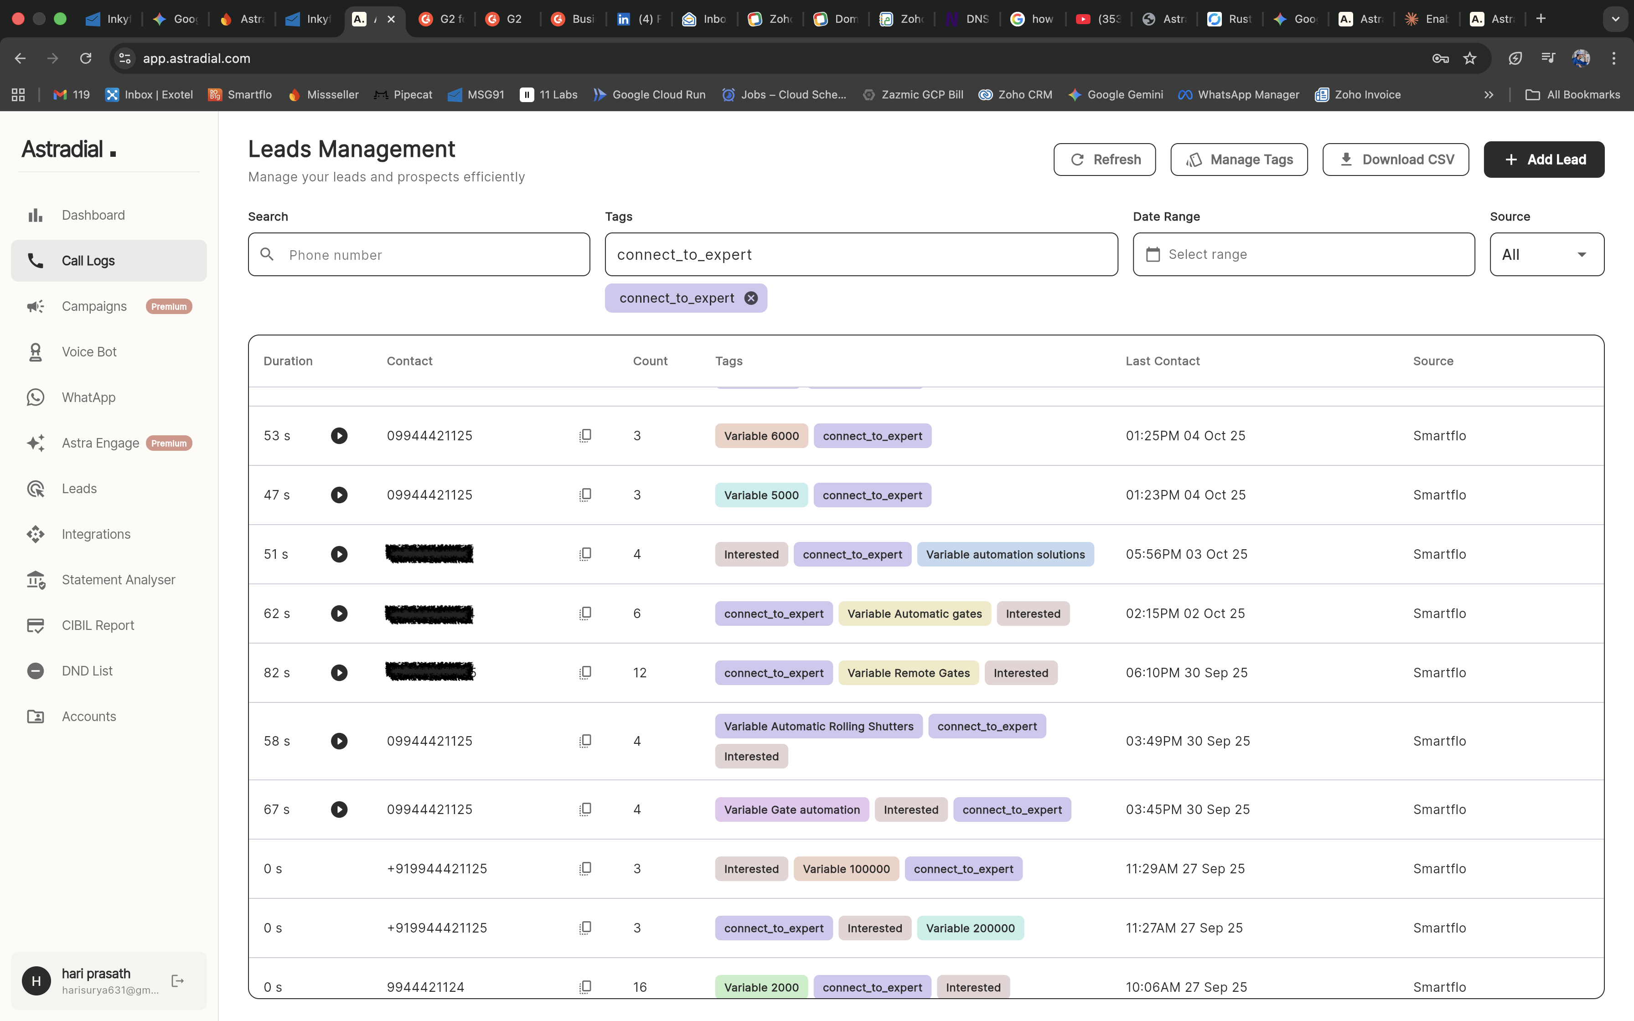This screenshot has height=1021, width=1634.
Task: Expand the Source filter dropdown
Action: pos(1546,255)
